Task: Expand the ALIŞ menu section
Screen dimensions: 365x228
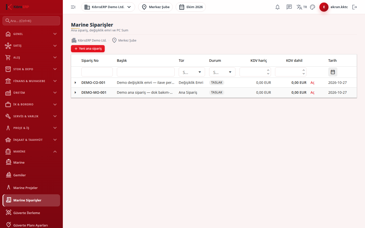Action: pos(31,58)
